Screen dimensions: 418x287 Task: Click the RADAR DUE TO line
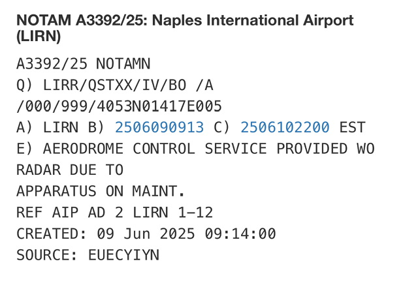point(69,170)
